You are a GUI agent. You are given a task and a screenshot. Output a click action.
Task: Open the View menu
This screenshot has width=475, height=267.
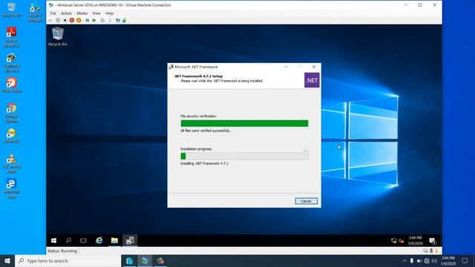point(96,13)
